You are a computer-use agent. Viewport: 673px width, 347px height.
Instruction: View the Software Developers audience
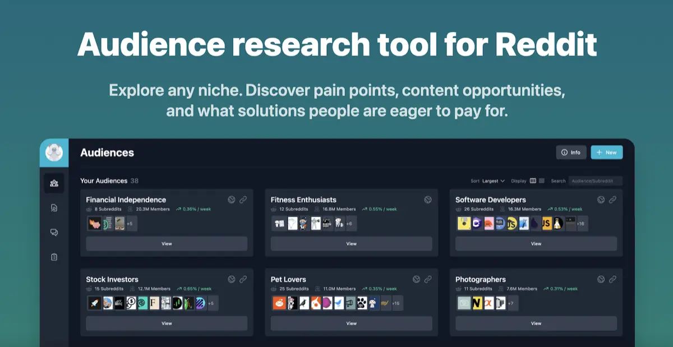click(x=536, y=244)
